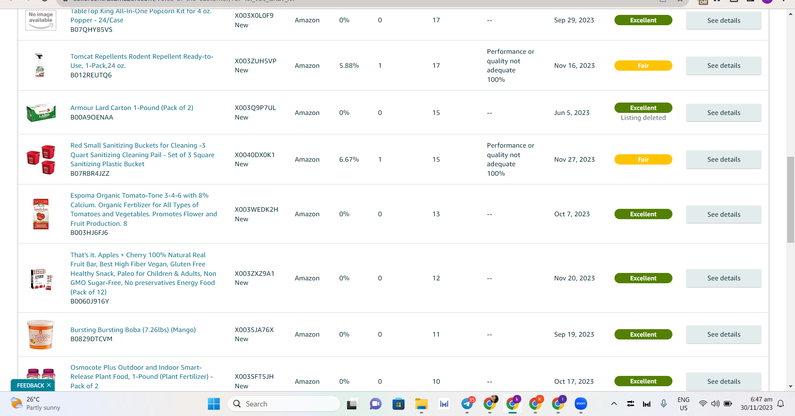Open Microsoft Store from the taskbar

coord(398,404)
